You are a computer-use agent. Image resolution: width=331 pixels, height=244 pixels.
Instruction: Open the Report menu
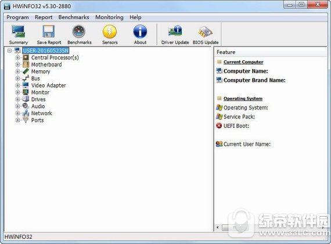44,17
